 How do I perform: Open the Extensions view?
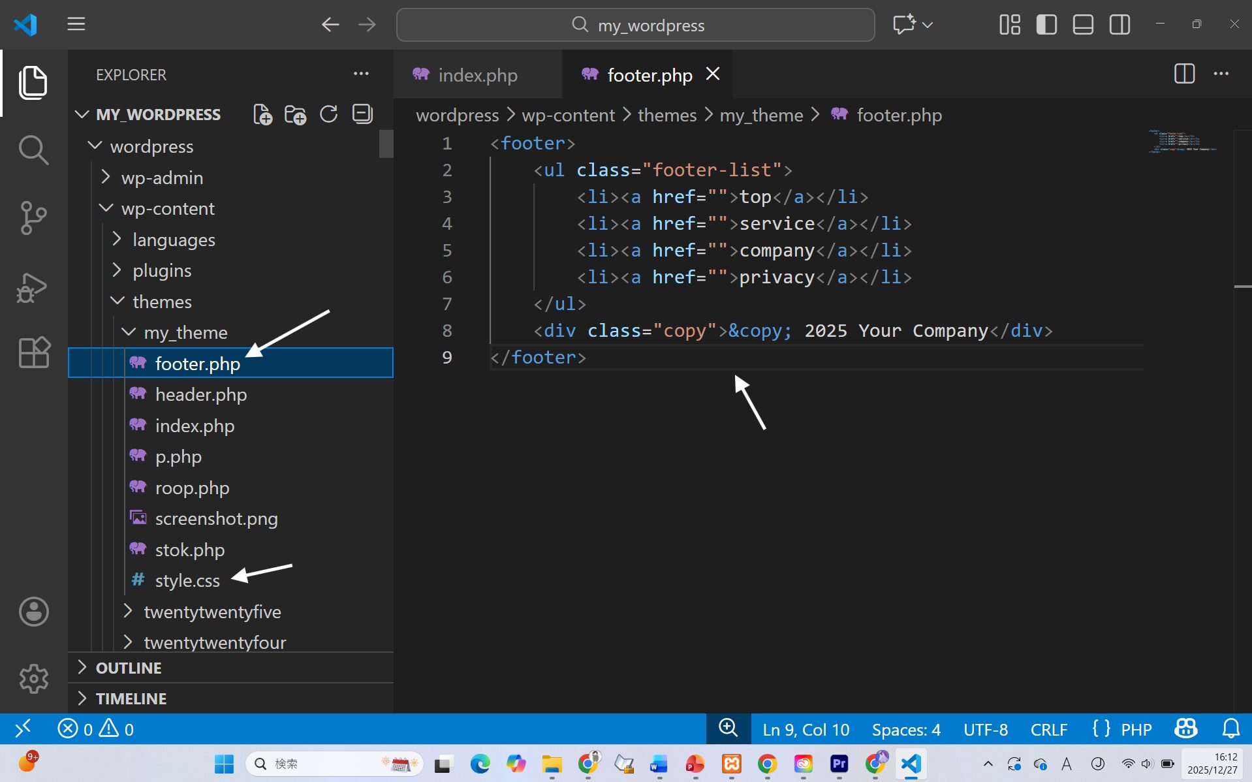(33, 352)
